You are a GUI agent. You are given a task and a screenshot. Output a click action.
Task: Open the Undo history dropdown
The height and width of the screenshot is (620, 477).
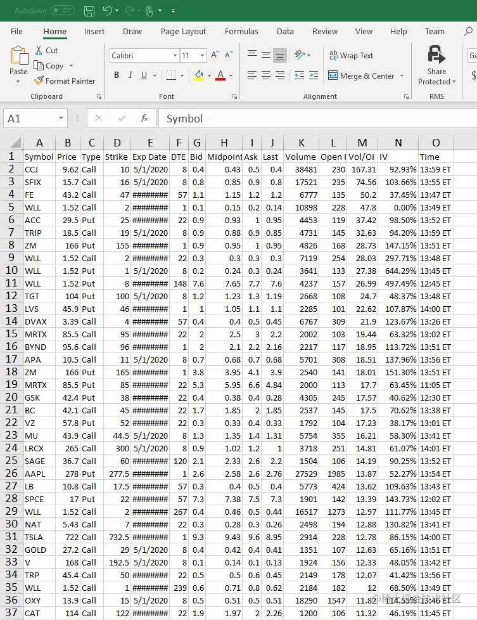(117, 11)
